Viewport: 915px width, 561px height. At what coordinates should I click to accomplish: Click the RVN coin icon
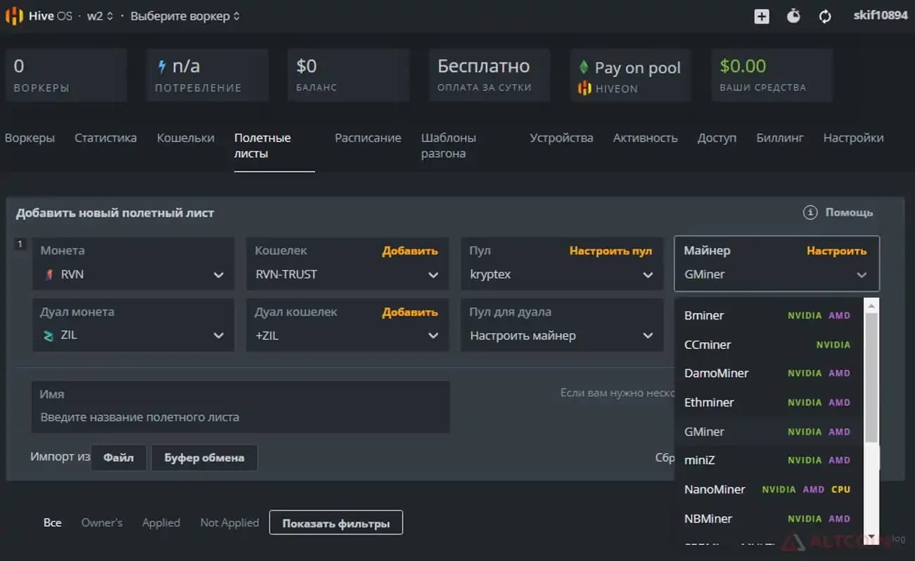49,275
